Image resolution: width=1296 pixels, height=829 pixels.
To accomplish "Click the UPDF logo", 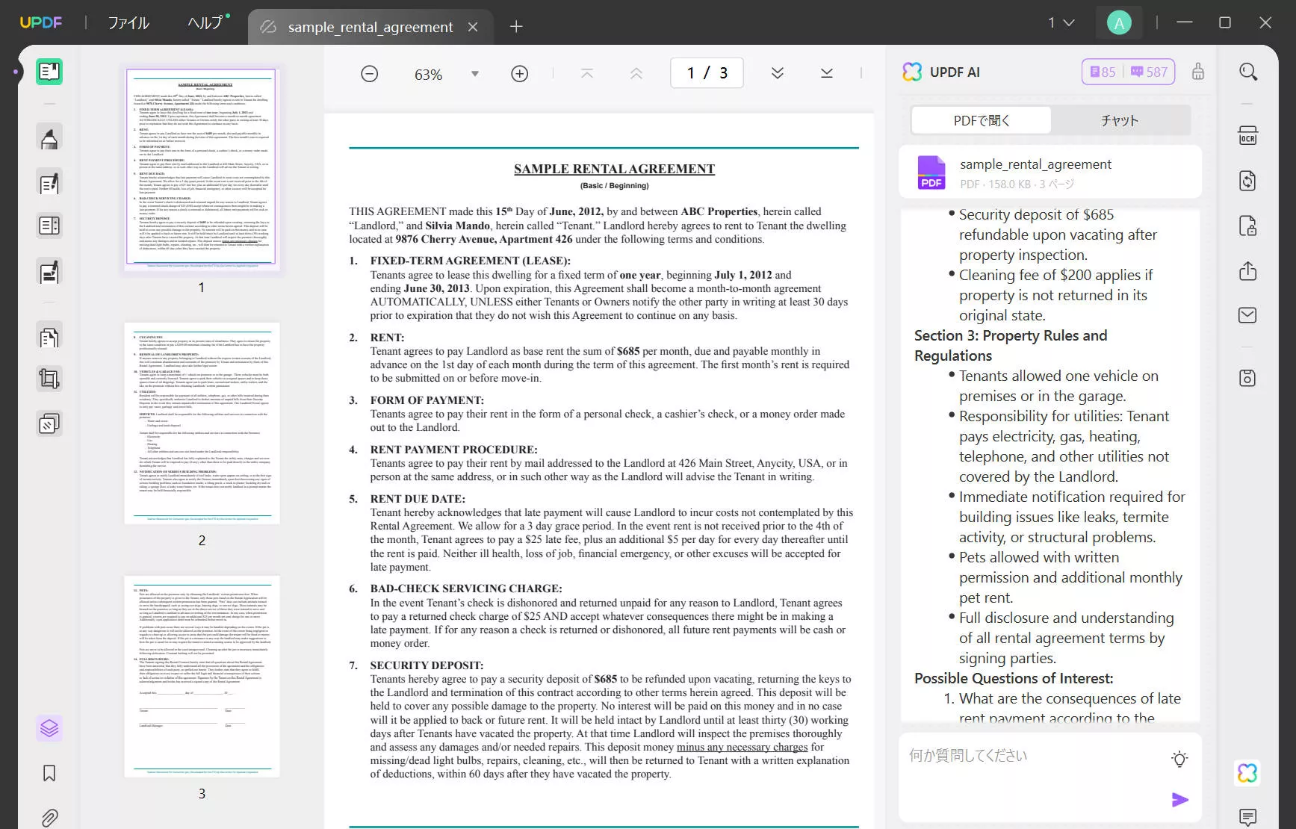I will pyautogui.click(x=41, y=22).
